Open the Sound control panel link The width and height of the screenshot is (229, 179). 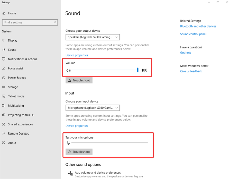tap(193, 34)
